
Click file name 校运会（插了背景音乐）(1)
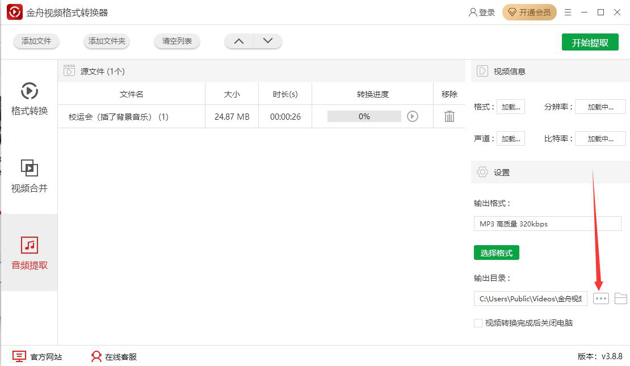click(119, 117)
